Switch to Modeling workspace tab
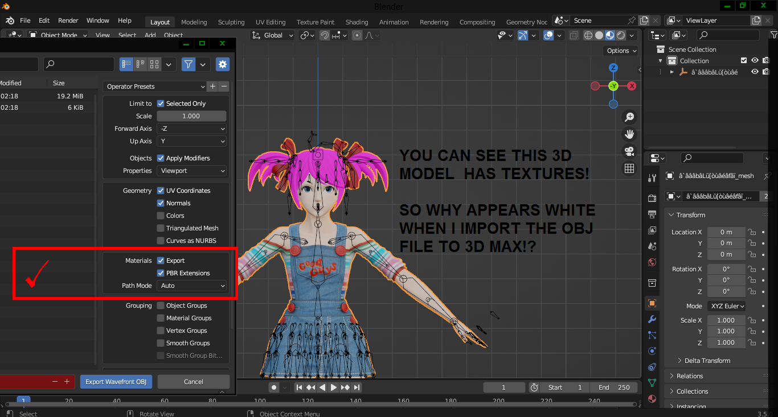The width and height of the screenshot is (778, 417). [194, 22]
